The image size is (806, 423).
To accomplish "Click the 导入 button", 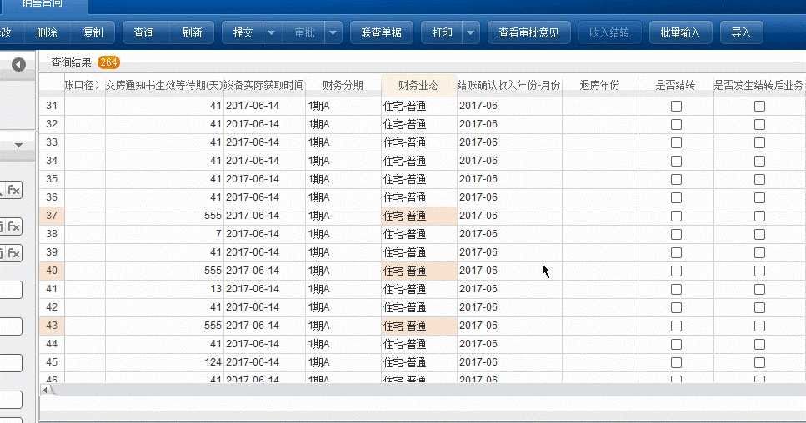I will pyautogui.click(x=741, y=33).
